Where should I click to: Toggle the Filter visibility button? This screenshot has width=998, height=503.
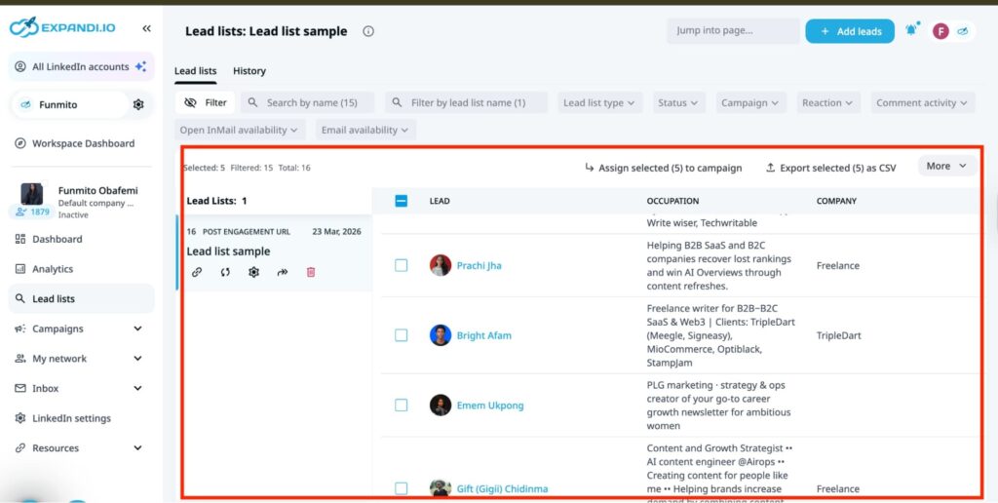click(x=205, y=102)
